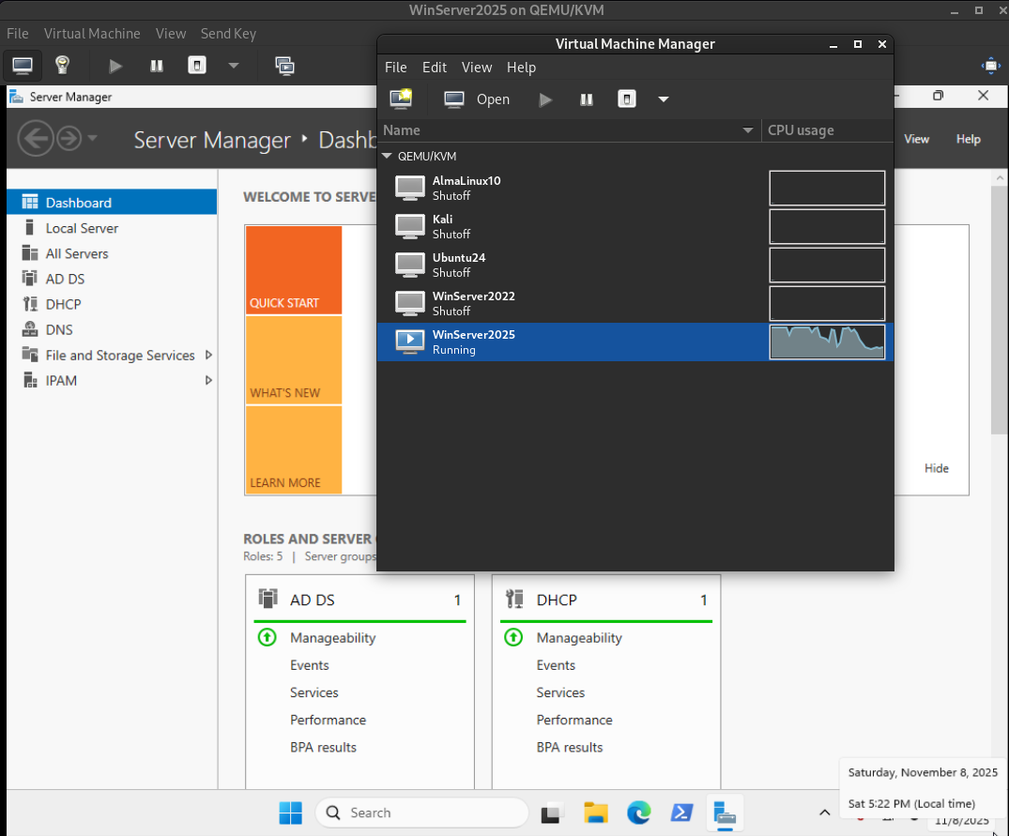
Task: Expand File and Storage Services in sidebar
Action: (x=209, y=355)
